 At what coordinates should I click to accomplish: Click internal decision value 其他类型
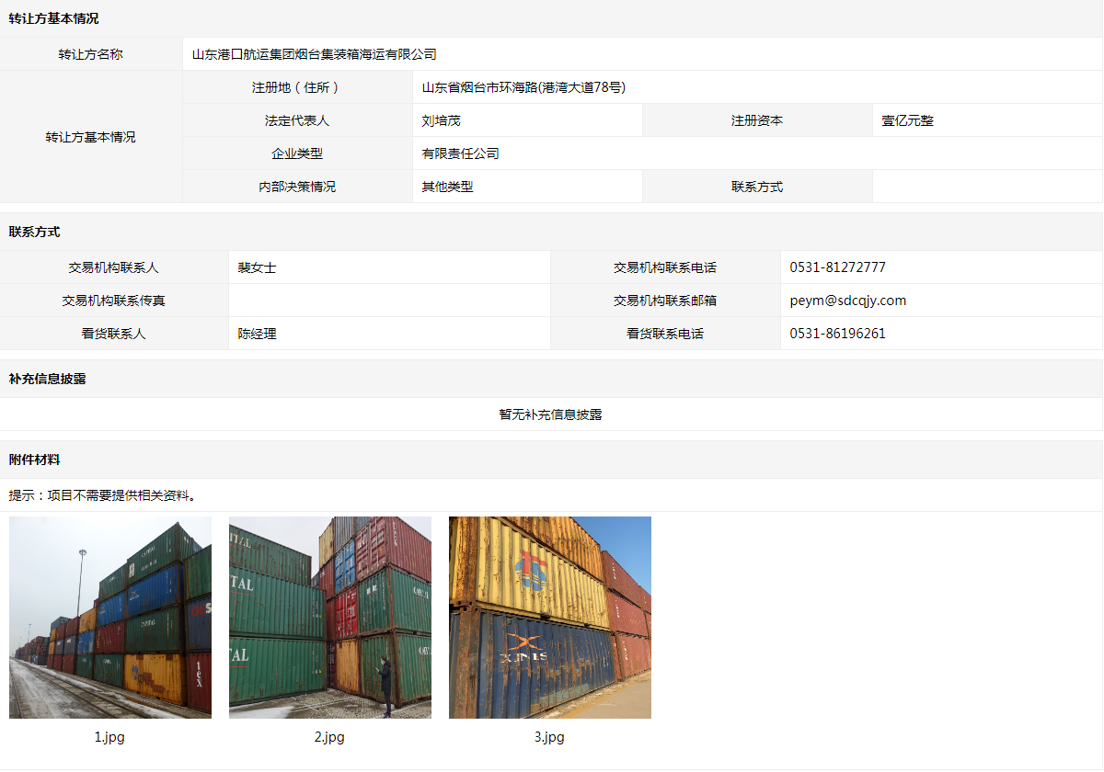[x=448, y=187]
